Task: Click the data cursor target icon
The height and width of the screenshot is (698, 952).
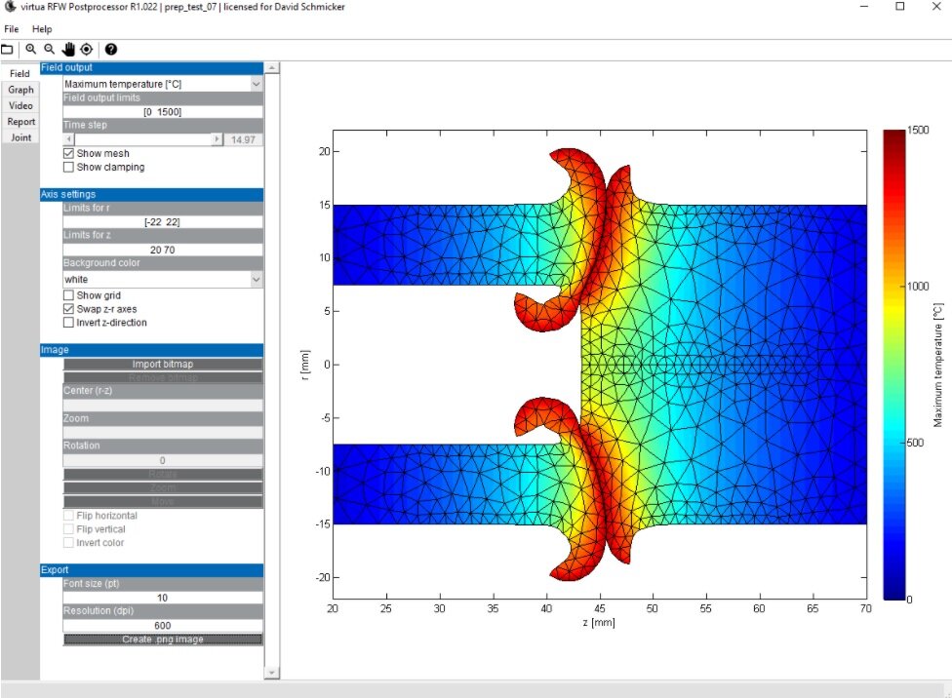Action: (x=87, y=49)
